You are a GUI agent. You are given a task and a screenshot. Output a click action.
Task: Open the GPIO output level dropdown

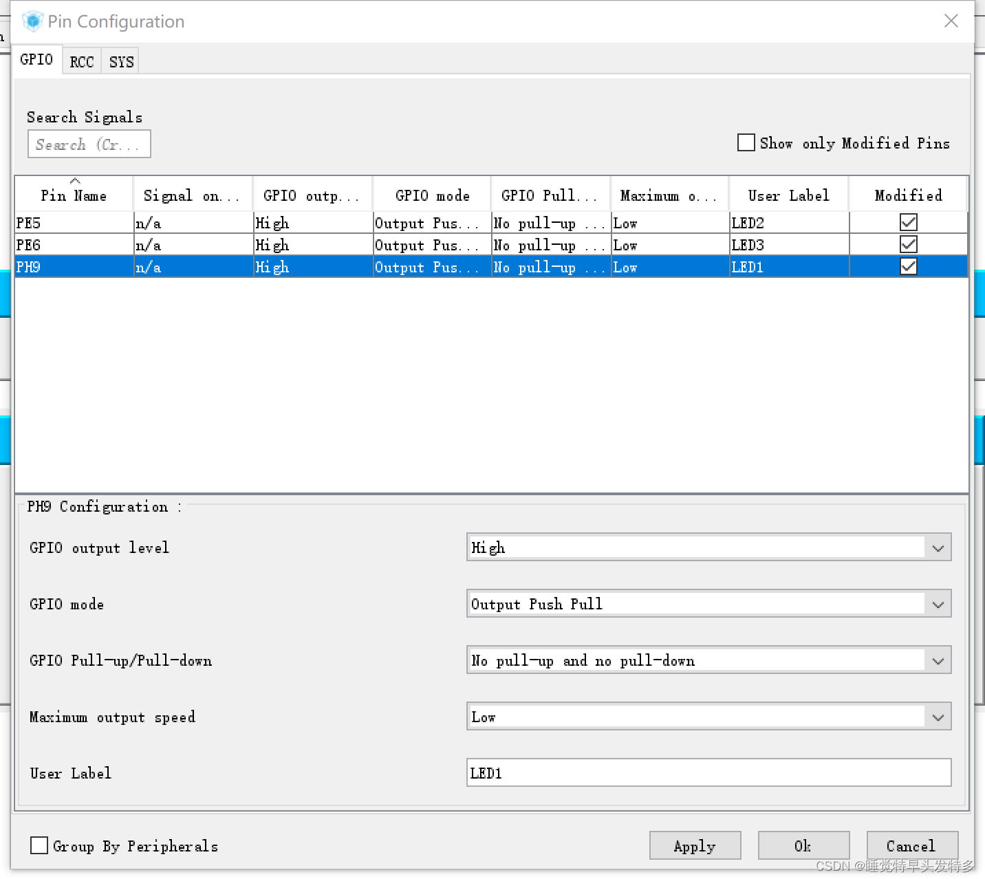tap(938, 547)
